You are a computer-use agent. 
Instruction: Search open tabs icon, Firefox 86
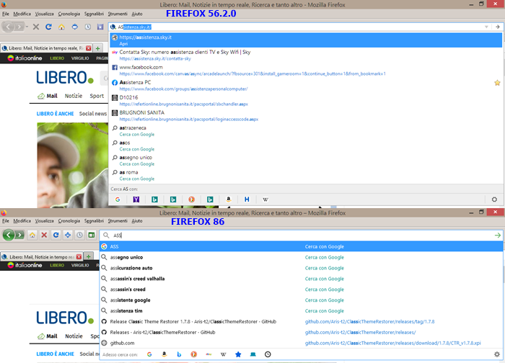pyautogui.click(x=252, y=354)
